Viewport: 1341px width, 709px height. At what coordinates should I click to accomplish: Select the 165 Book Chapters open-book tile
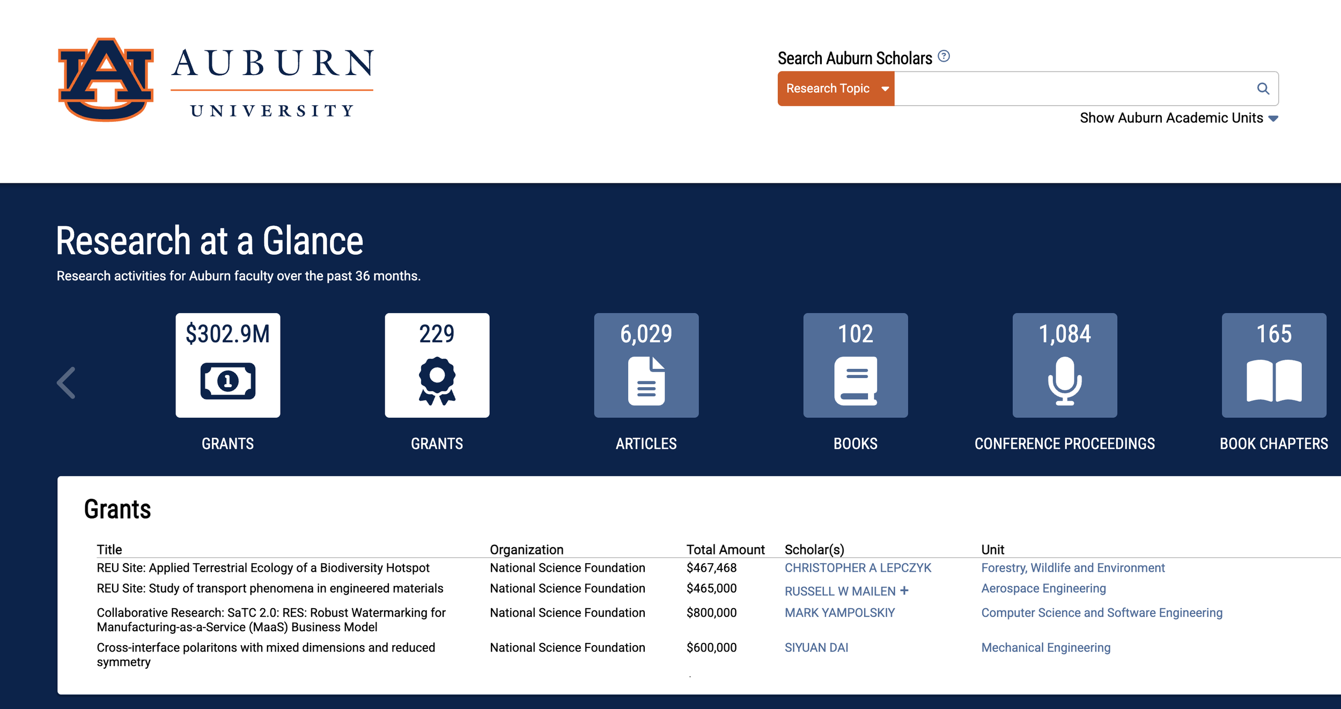click(x=1274, y=365)
